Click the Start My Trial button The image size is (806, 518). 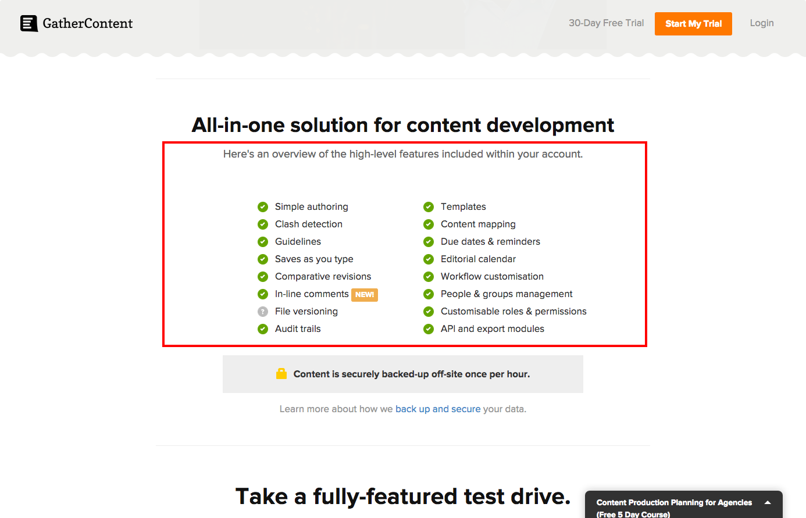(x=693, y=24)
